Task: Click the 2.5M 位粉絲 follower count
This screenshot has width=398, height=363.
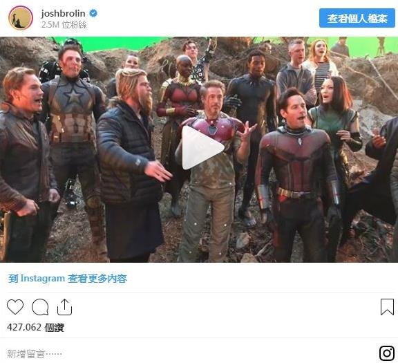Action: (64, 25)
